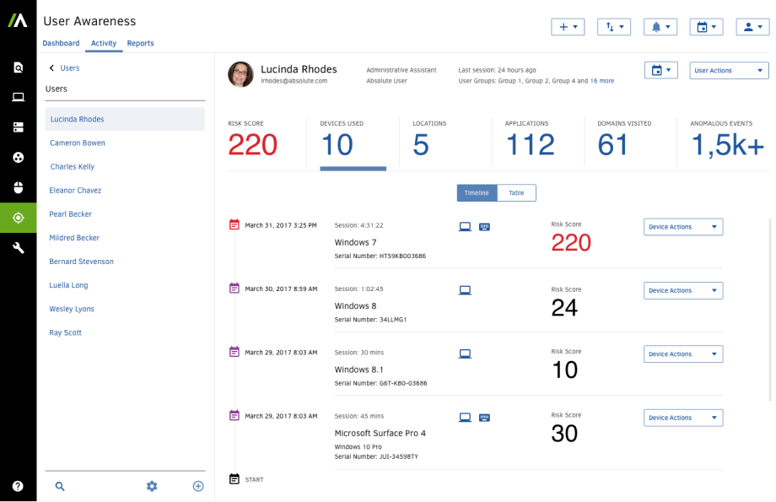Screen dimensions: 776x502
Task: Click the add user plus circle icon
Action: [x=198, y=486]
